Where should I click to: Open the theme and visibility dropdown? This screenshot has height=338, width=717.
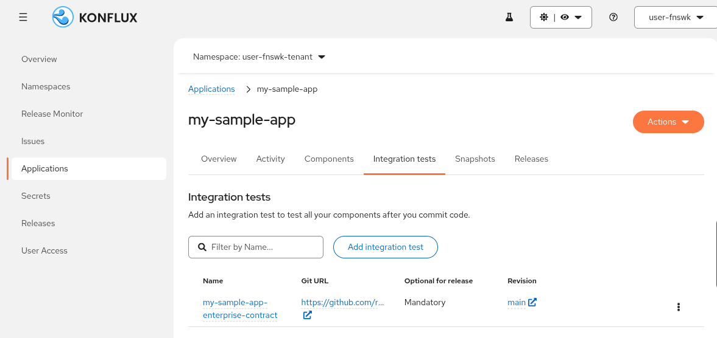pos(560,18)
